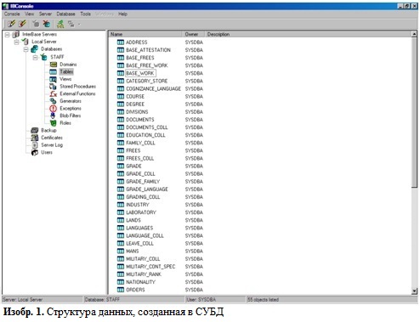The image size is (420, 322).
Task: Click the ADDRESS table icon
Action: 121,42
